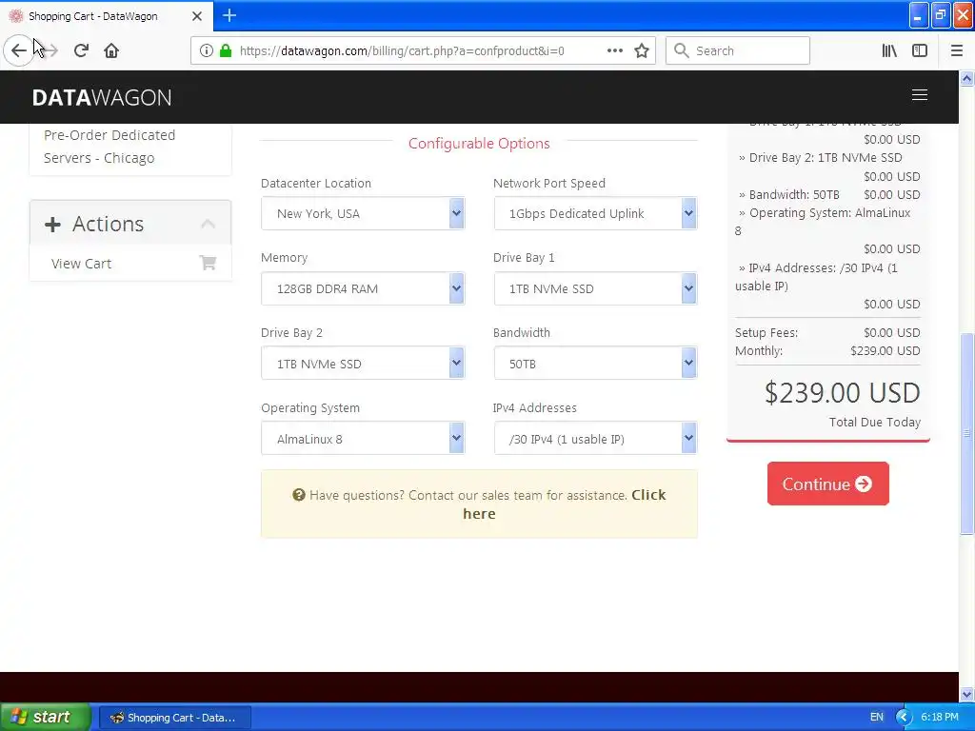Close the Shopping Cart - DataWagon tab

click(x=197, y=16)
